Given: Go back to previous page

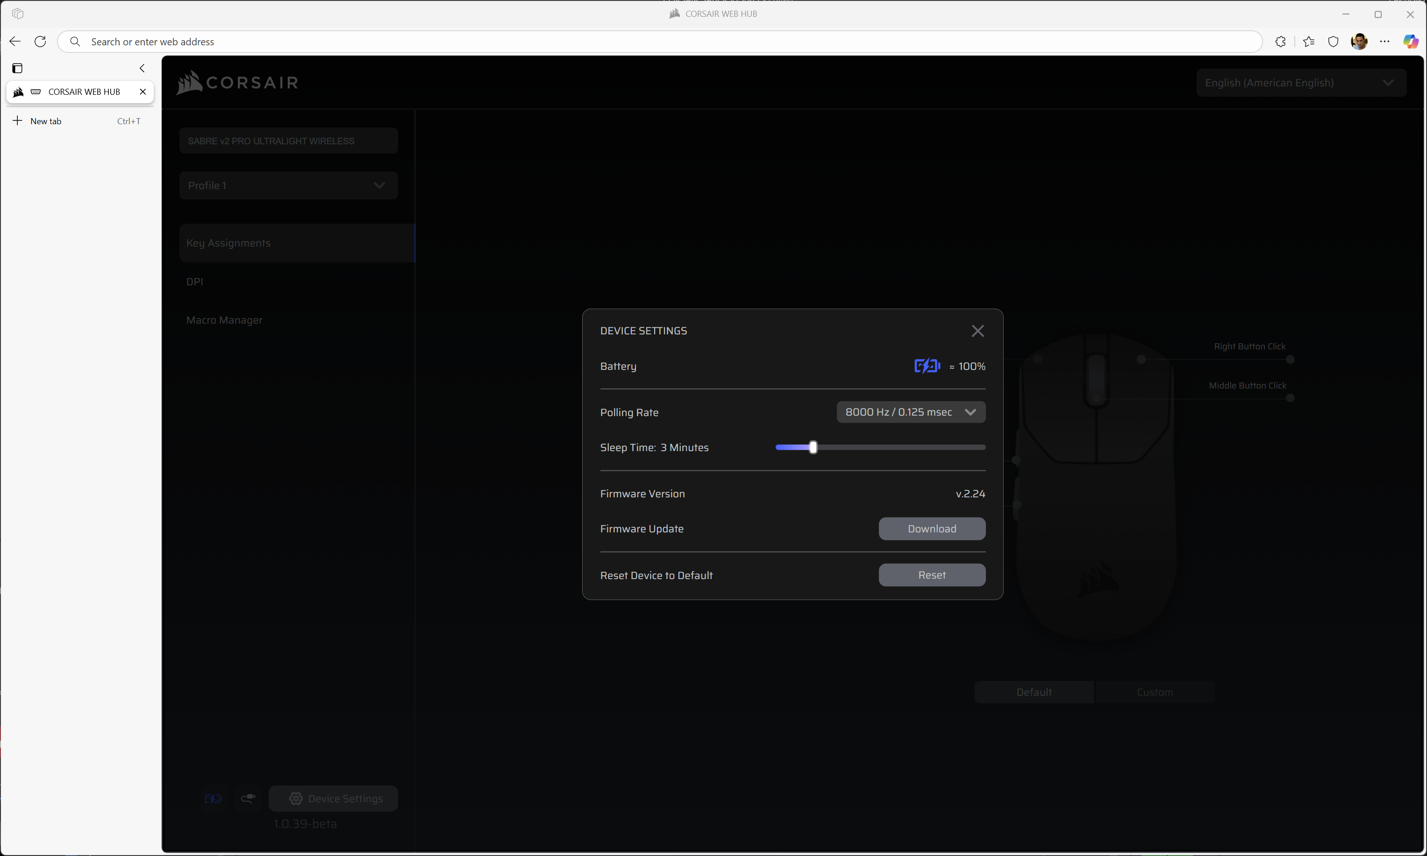Looking at the screenshot, I should (15, 42).
